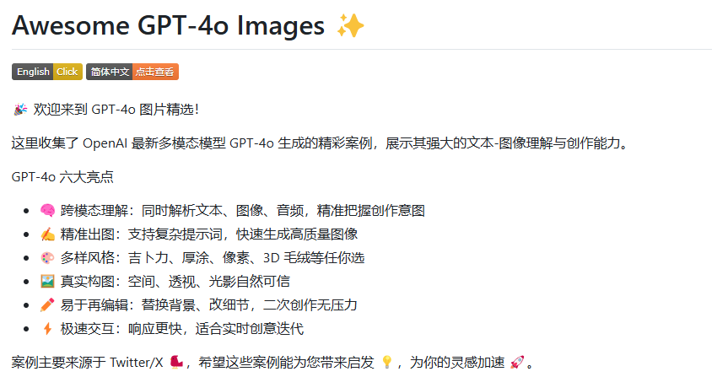
Task: Click the pencil emoji beside 易于再编辑
Action: click(47, 305)
